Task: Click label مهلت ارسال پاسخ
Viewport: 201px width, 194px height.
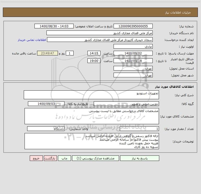Action: 181,53
